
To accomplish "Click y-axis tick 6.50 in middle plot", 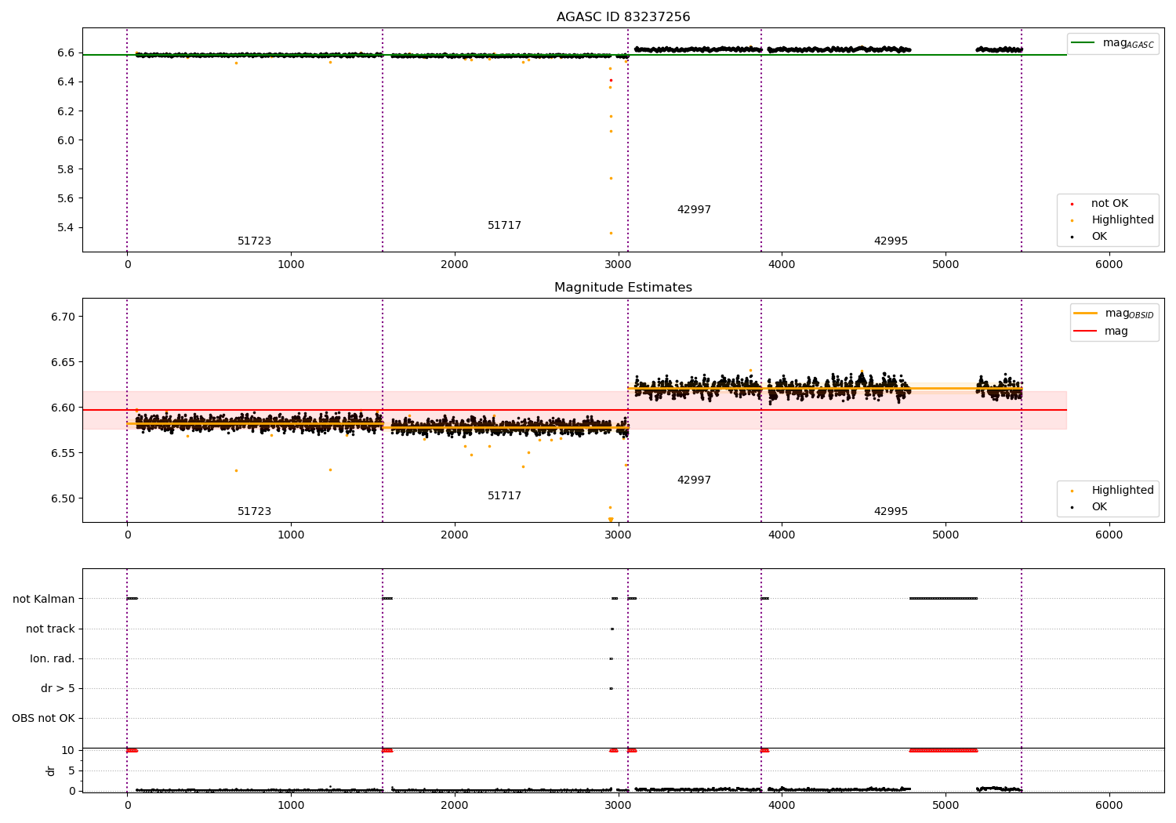I will tap(63, 499).
